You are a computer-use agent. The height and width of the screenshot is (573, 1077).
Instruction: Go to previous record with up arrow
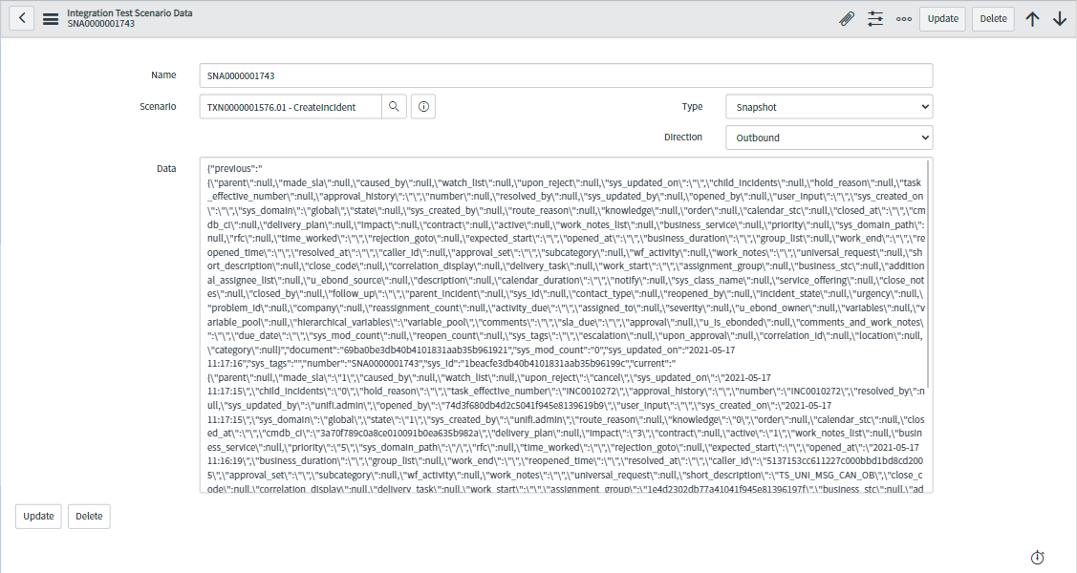(1032, 18)
